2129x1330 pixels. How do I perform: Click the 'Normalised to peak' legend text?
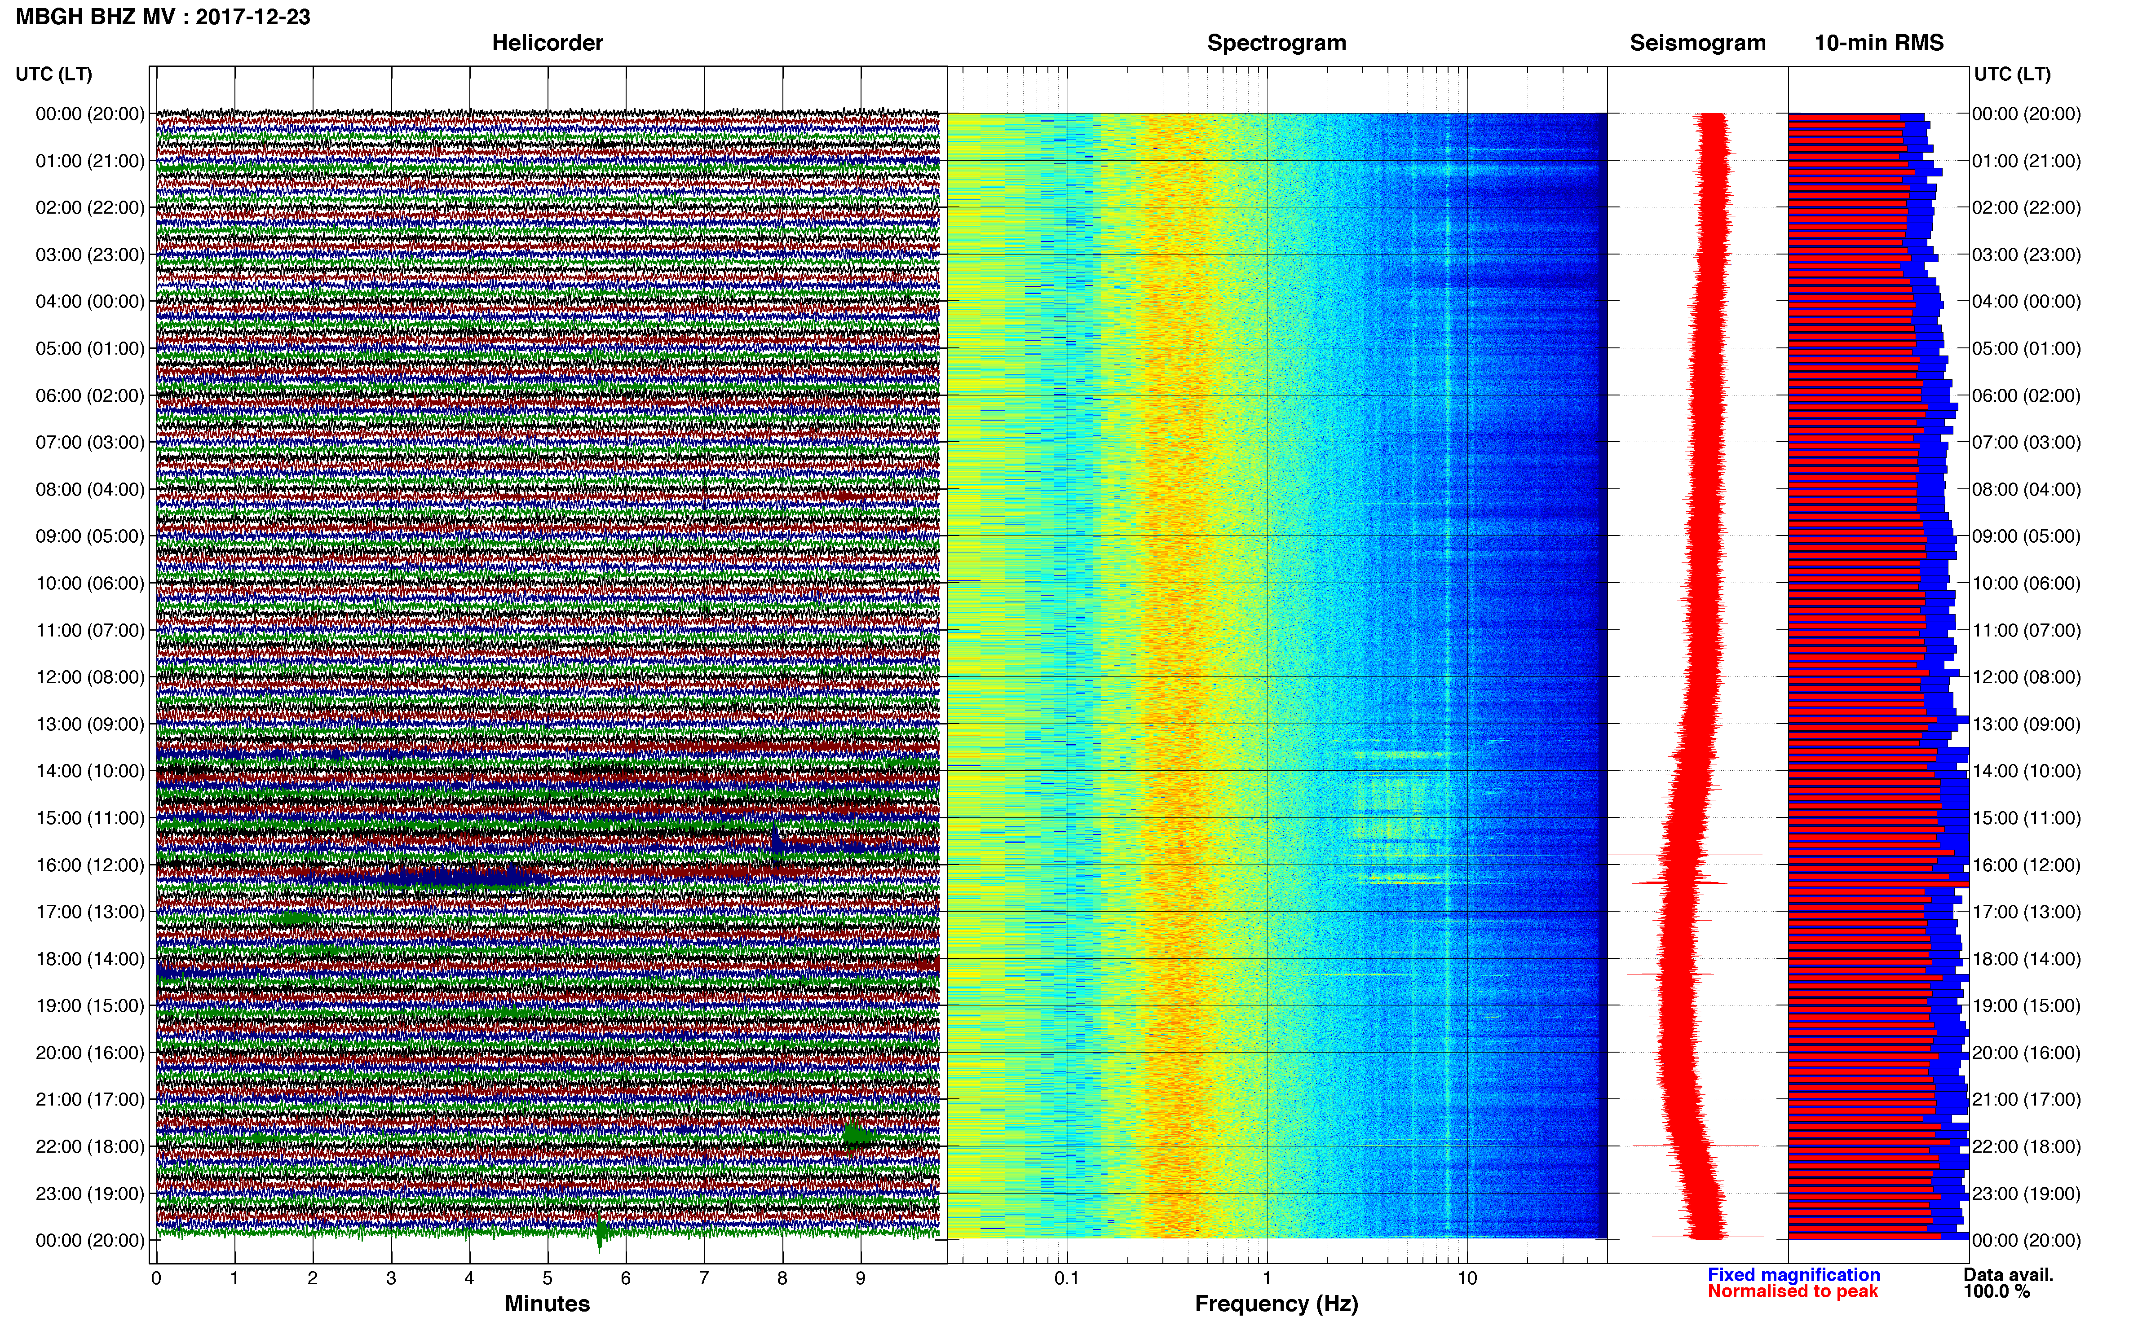pyautogui.click(x=1793, y=1291)
